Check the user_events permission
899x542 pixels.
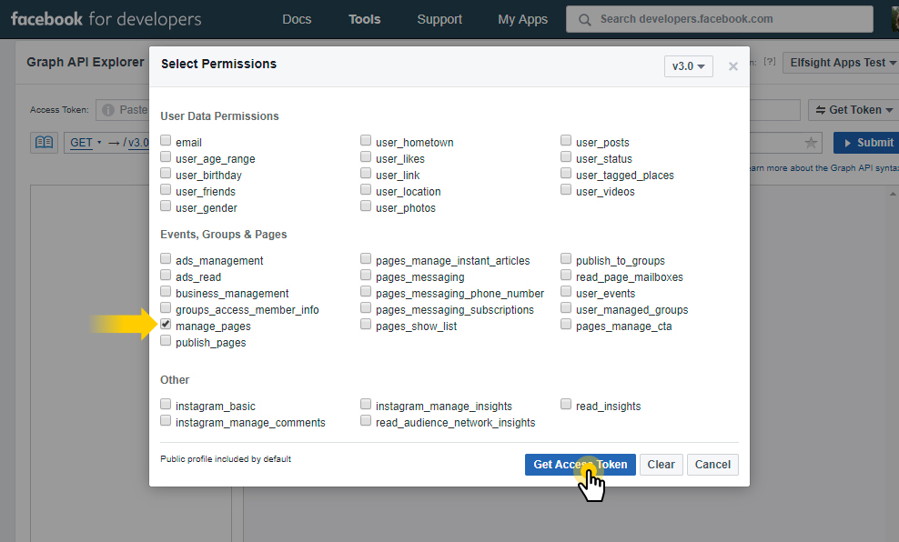pos(565,291)
